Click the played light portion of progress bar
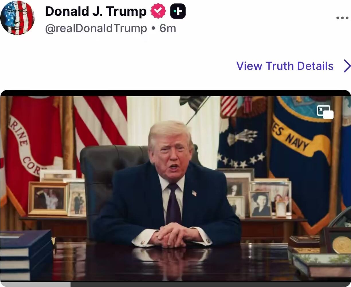 [x=36, y=284]
